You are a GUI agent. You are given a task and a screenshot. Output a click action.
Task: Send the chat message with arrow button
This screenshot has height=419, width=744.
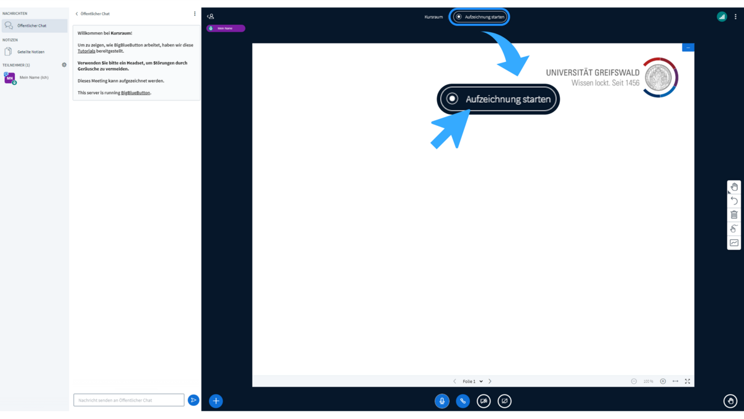193,400
